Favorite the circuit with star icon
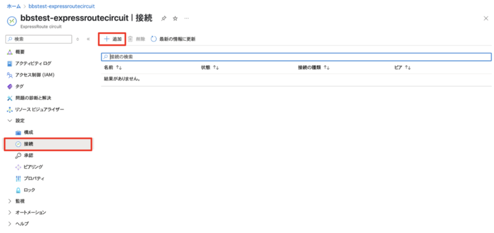The image size is (494, 233). point(175,18)
